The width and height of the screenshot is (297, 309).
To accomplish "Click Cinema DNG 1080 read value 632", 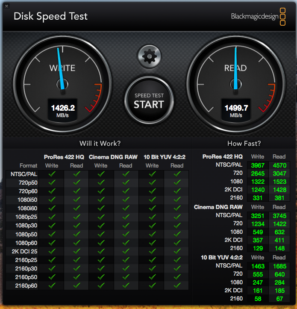I will click(279, 232).
